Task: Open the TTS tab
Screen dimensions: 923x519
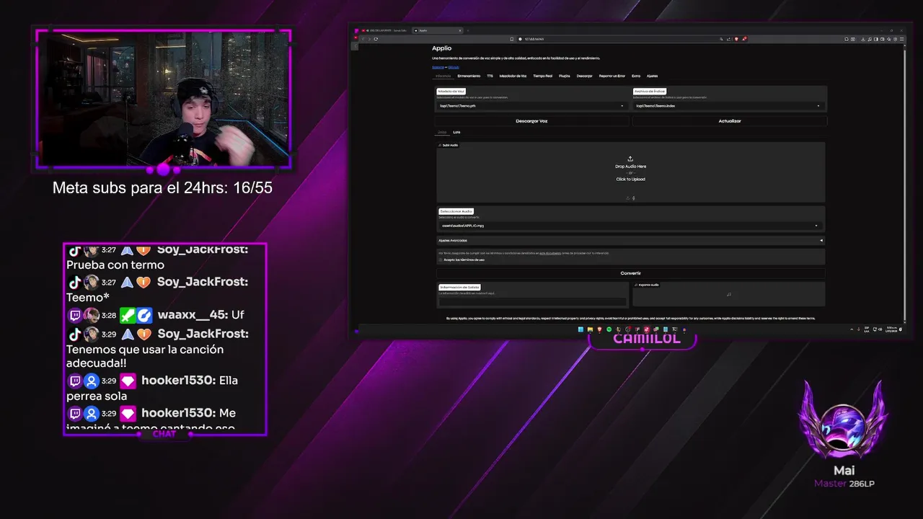Action: pos(490,76)
